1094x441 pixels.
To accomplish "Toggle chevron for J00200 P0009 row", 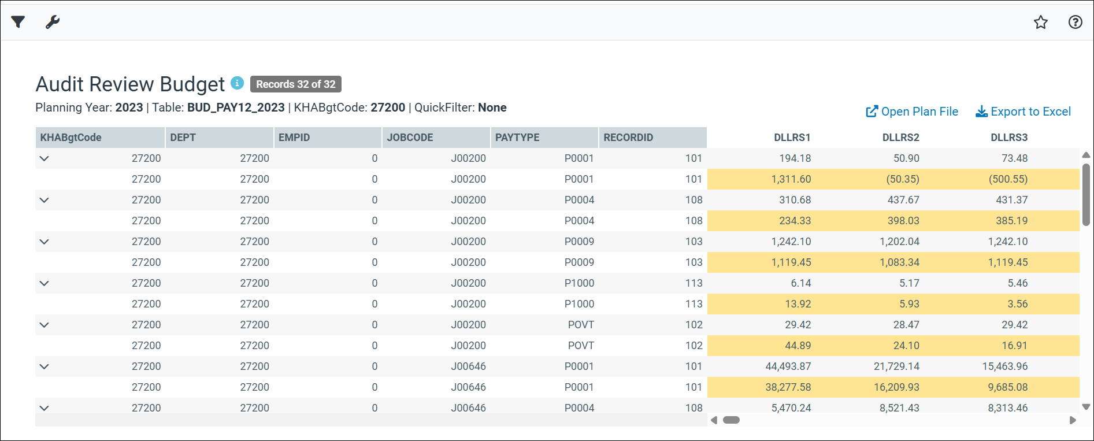I will (44, 242).
